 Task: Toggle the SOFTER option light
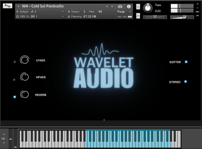coord(186,62)
